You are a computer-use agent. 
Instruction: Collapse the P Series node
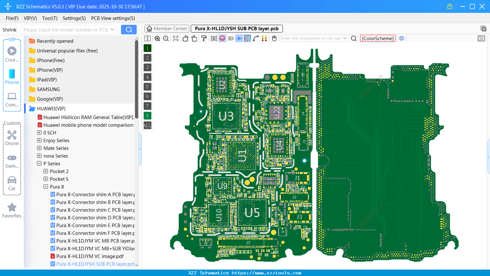[x=39, y=163]
